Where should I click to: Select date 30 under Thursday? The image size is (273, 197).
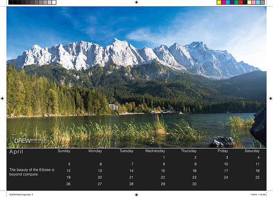(x=194, y=184)
